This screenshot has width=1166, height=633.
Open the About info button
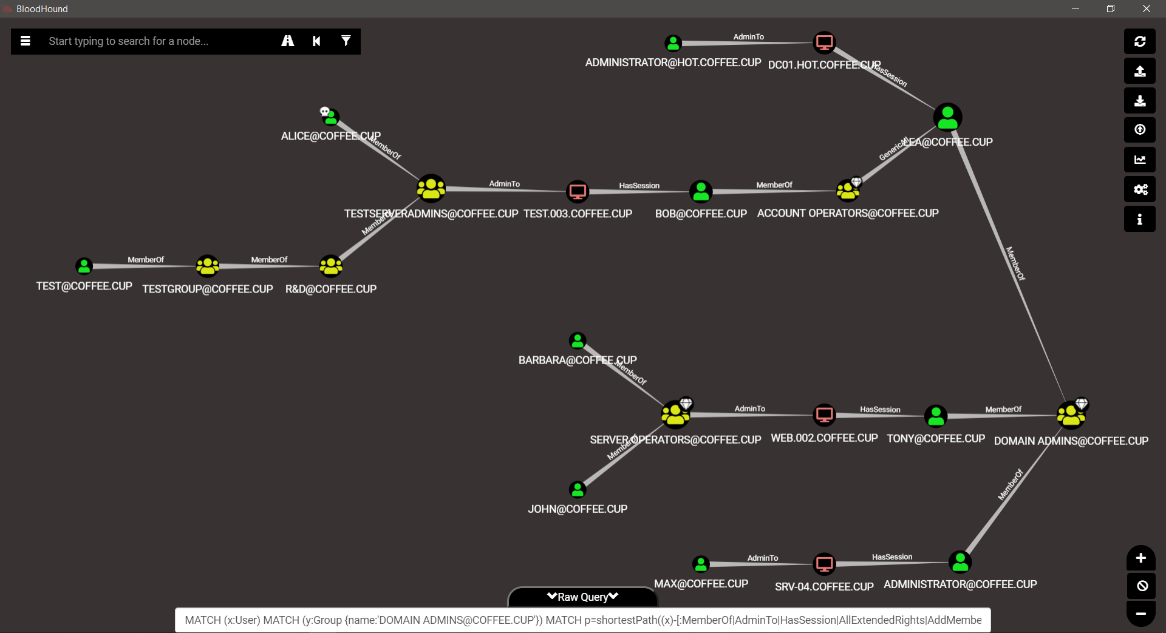(1140, 219)
